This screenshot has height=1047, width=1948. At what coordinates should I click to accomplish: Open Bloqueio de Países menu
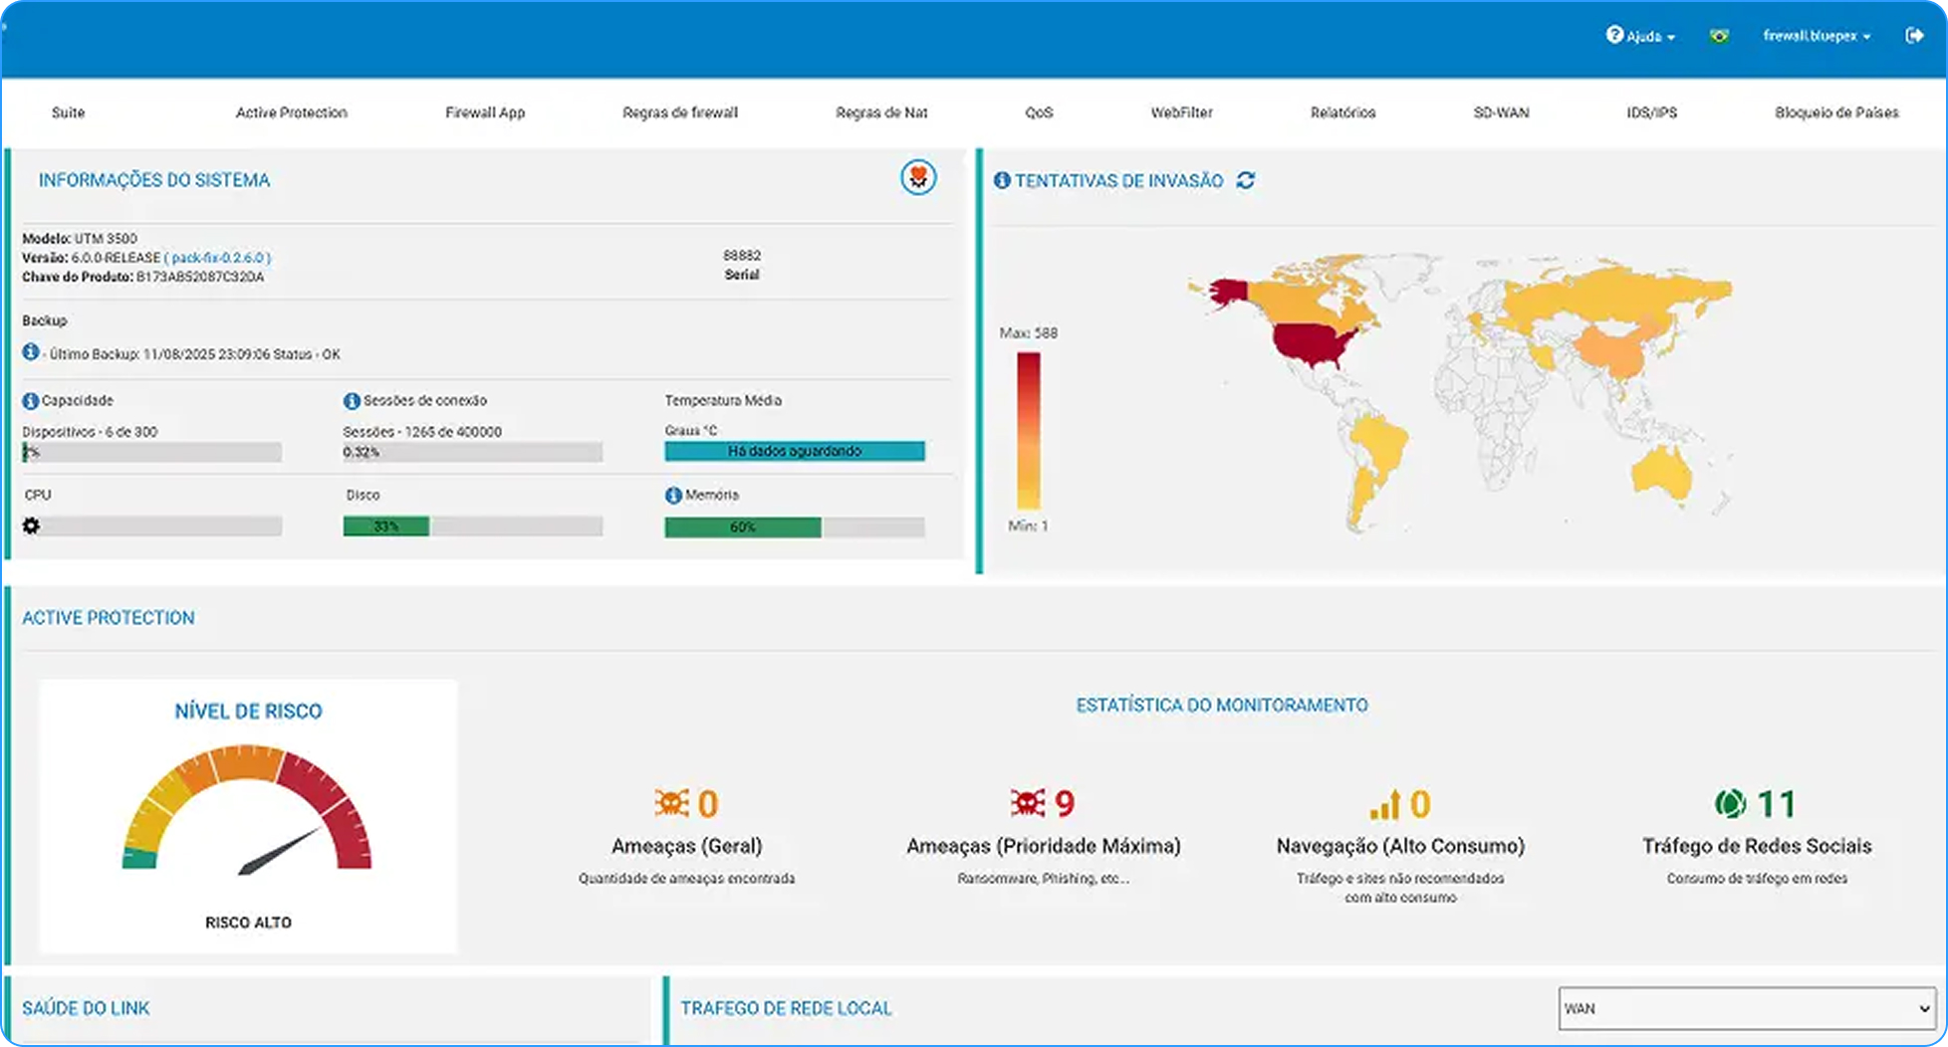pos(1836,112)
